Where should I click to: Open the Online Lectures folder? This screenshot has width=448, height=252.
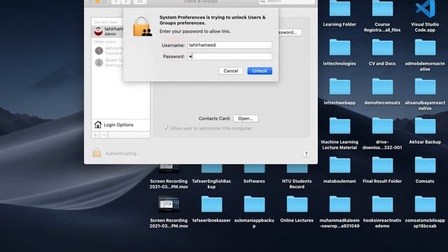coord(297,204)
